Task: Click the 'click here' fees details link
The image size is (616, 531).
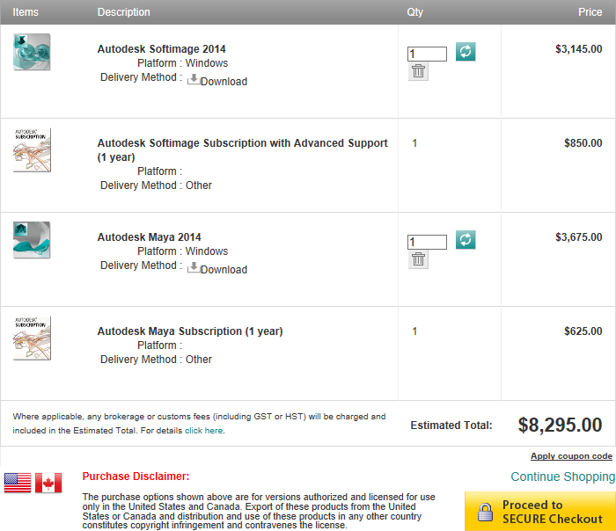Action: [203, 431]
